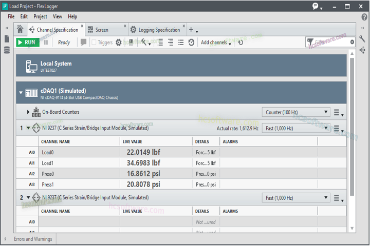This screenshot has width=370, height=246.
Task: Open the feedback speech bubble icon
Action: 315,6
